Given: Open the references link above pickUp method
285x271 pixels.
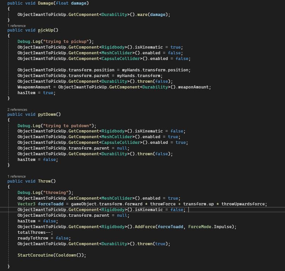Looking at the screenshot, I should pyautogui.click(x=17, y=26).
